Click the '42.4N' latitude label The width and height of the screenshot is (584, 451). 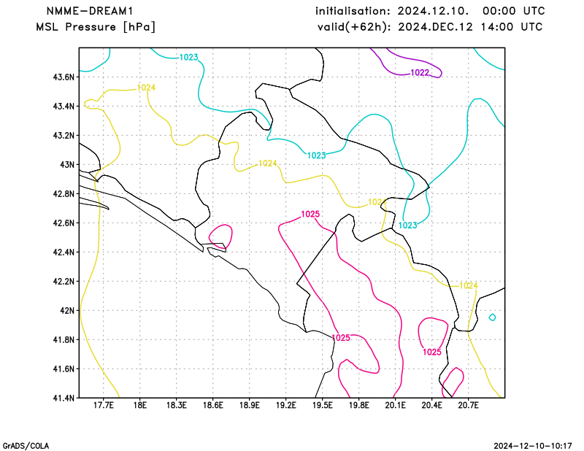[x=64, y=252]
